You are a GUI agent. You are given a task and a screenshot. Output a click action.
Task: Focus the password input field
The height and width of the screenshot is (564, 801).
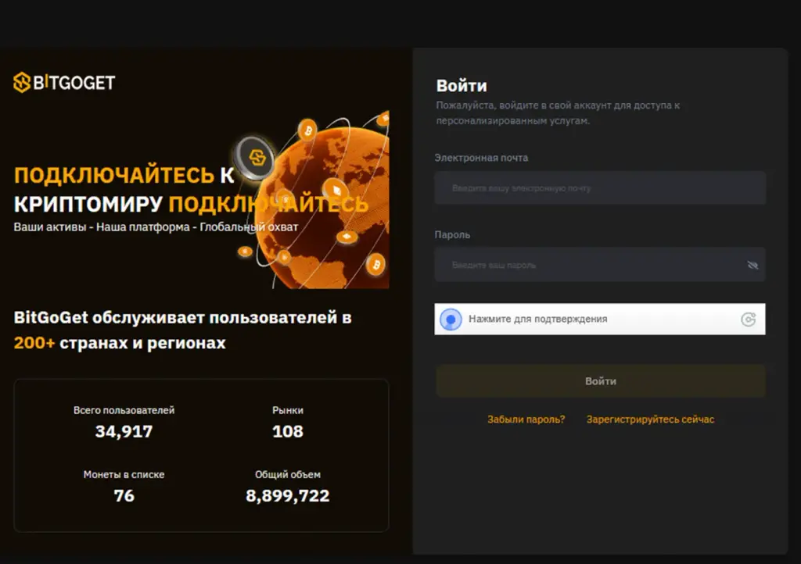[600, 265]
